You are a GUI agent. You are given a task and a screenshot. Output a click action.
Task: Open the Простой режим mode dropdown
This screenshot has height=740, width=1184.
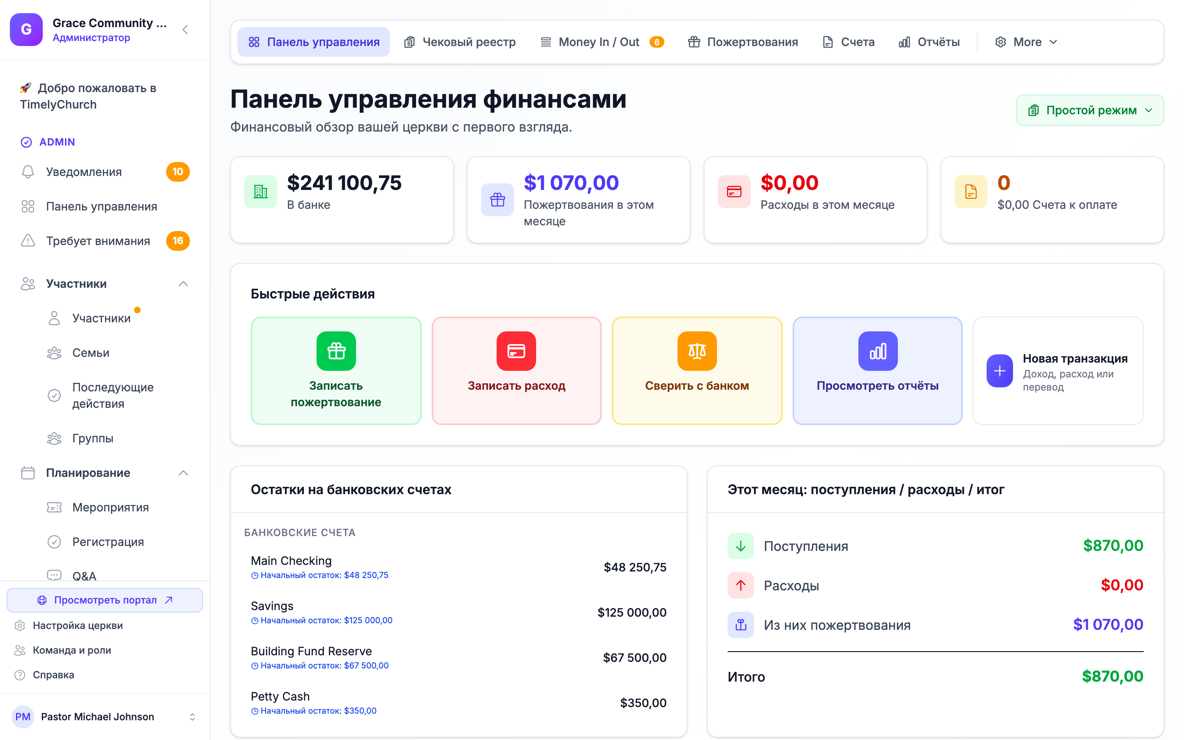[x=1089, y=110]
